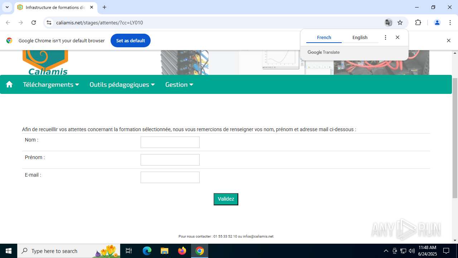This screenshot has width=458, height=258.
Task: Dismiss the default browser notification bar
Action: coord(448,40)
